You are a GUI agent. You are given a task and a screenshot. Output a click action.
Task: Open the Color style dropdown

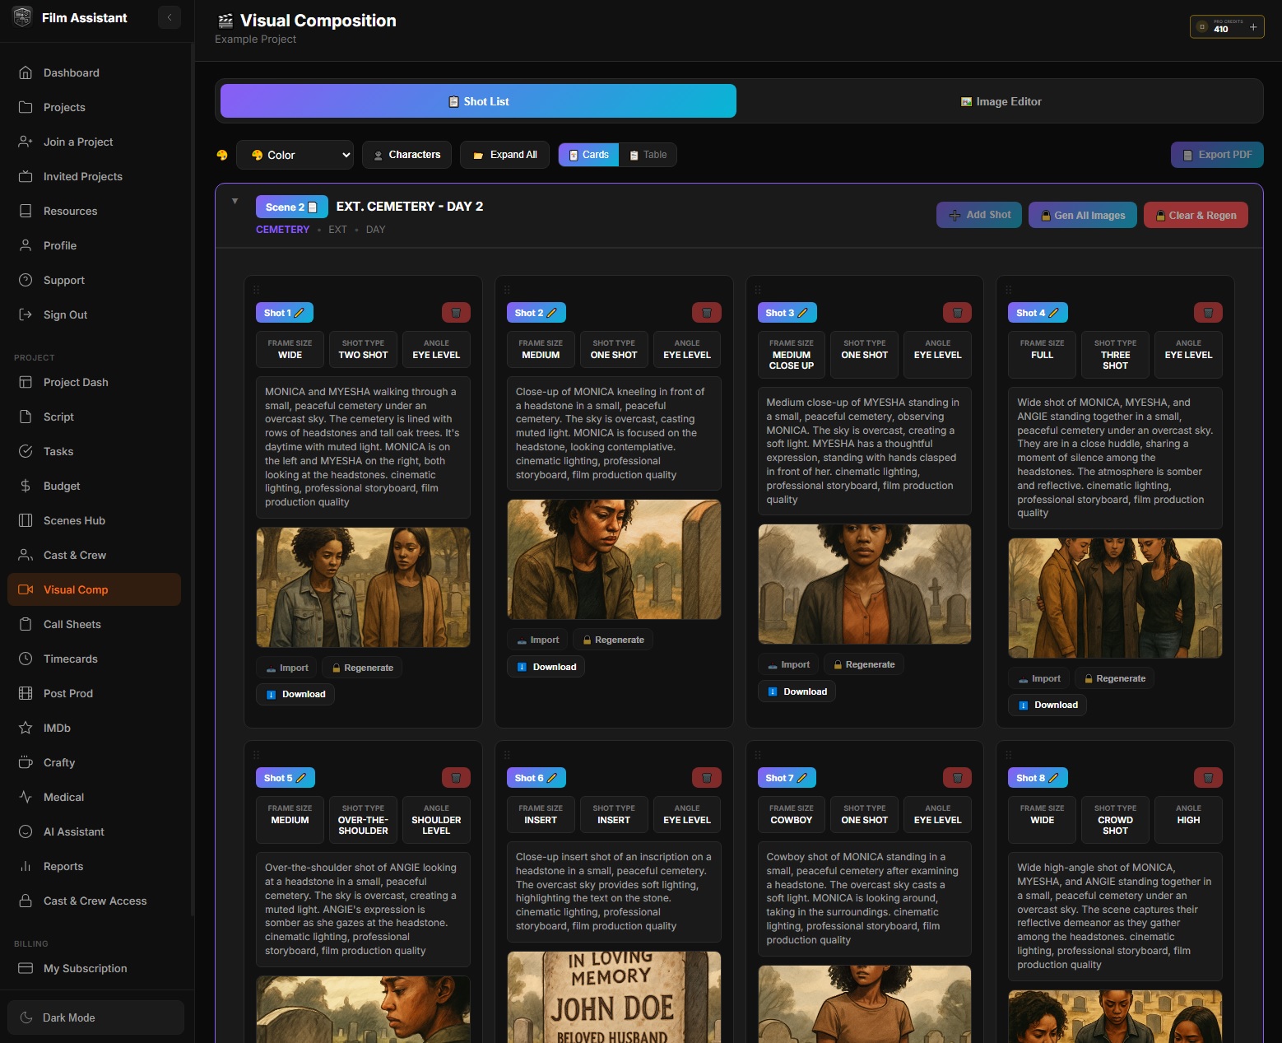(x=295, y=155)
